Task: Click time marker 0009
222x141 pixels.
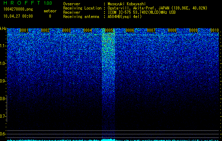Action: tap(193, 30)
